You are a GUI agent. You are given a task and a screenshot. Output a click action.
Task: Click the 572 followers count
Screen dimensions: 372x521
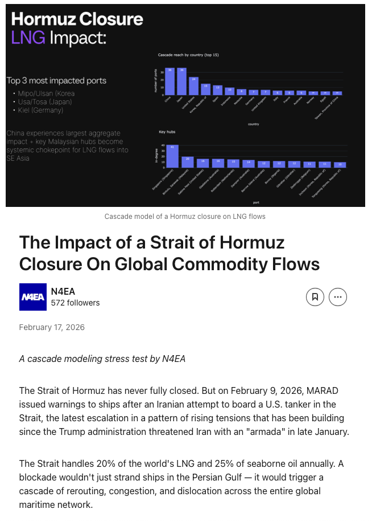(75, 303)
